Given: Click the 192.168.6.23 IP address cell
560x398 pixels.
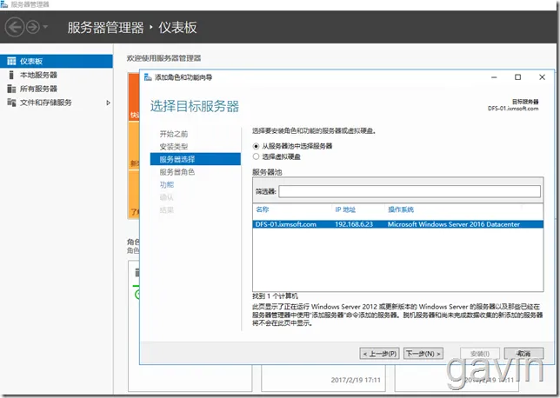Looking at the screenshot, I should (354, 224).
